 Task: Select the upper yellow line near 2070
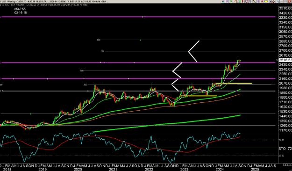[x=234, y=83]
